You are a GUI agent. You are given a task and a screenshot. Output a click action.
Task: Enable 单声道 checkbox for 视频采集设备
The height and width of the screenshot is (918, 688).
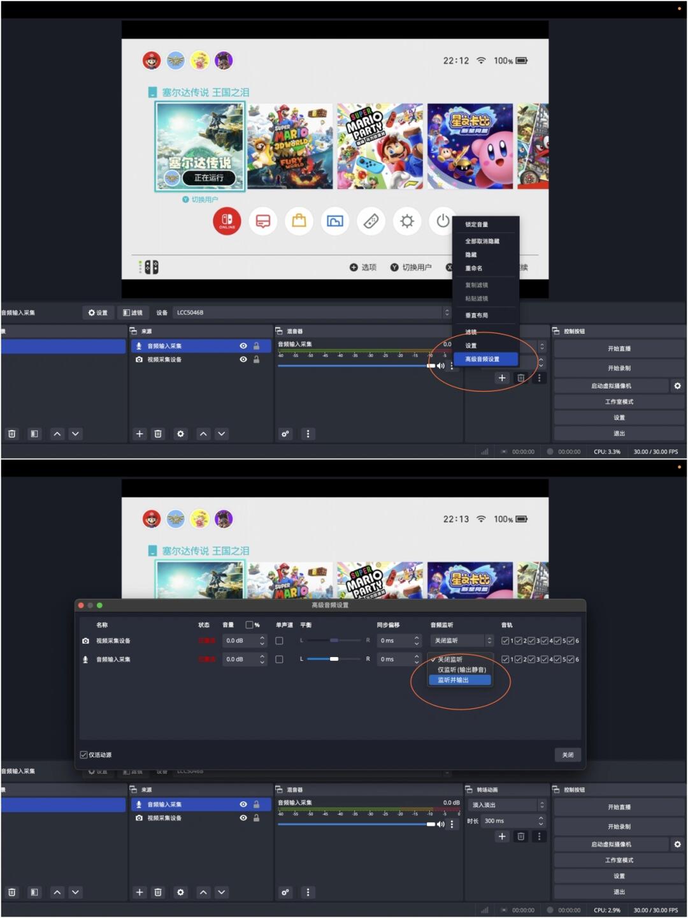[279, 640]
